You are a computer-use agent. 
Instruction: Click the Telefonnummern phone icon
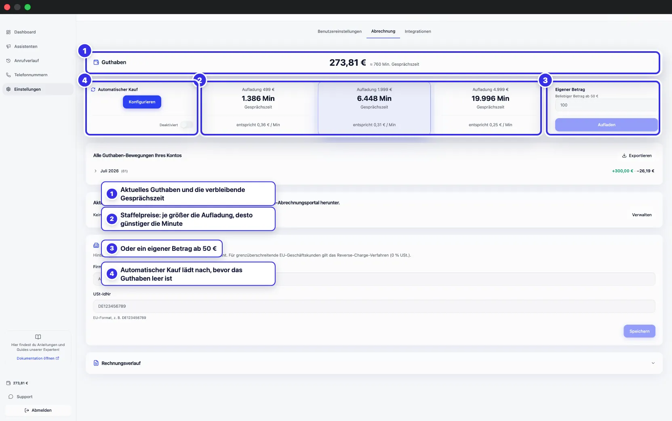click(8, 75)
